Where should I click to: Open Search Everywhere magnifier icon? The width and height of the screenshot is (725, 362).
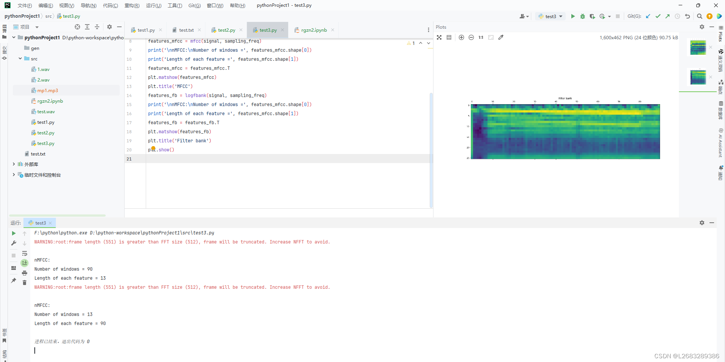pyautogui.click(x=699, y=16)
